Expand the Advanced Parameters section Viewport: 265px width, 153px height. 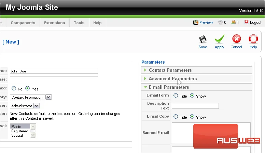(197, 79)
